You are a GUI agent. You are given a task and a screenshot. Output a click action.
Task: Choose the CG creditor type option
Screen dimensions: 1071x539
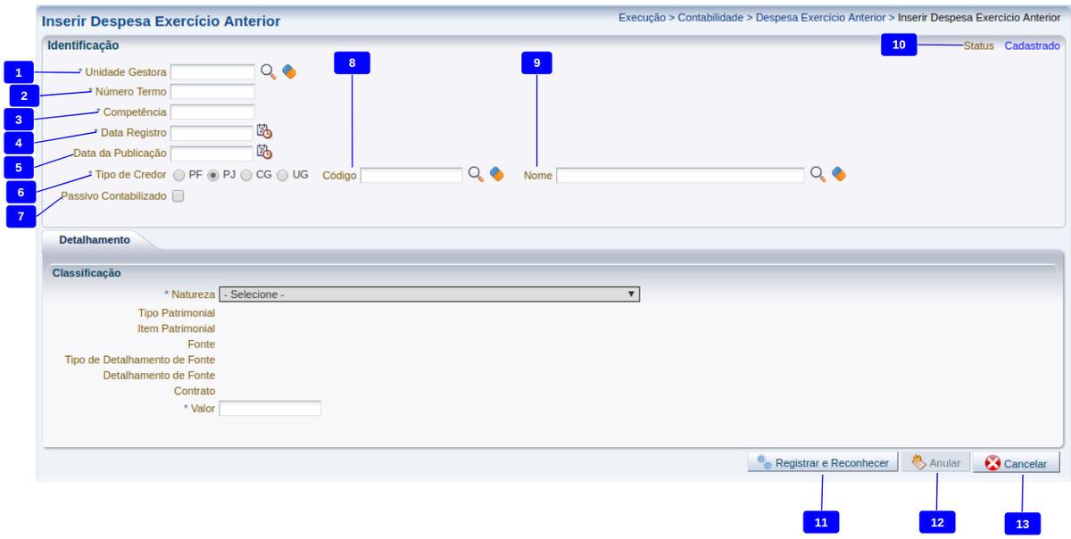coord(246,176)
